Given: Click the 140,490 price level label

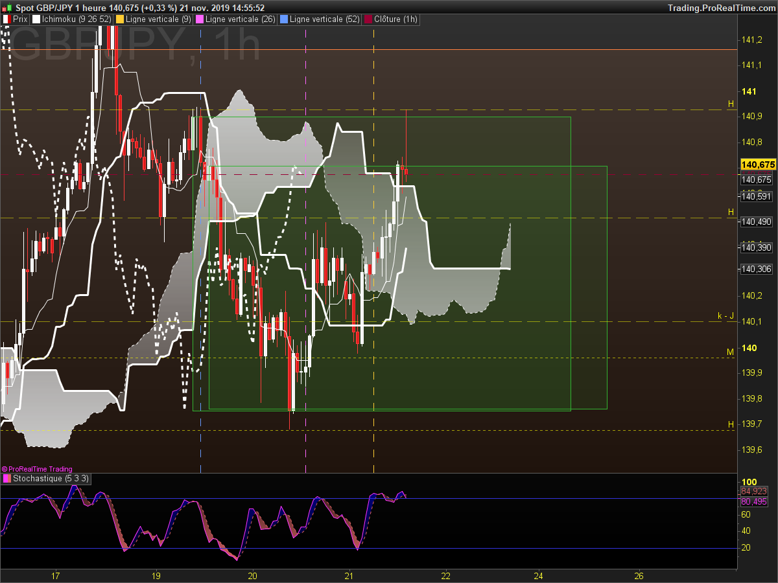Looking at the screenshot, I should pyautogui.click(x=757, y=222).
